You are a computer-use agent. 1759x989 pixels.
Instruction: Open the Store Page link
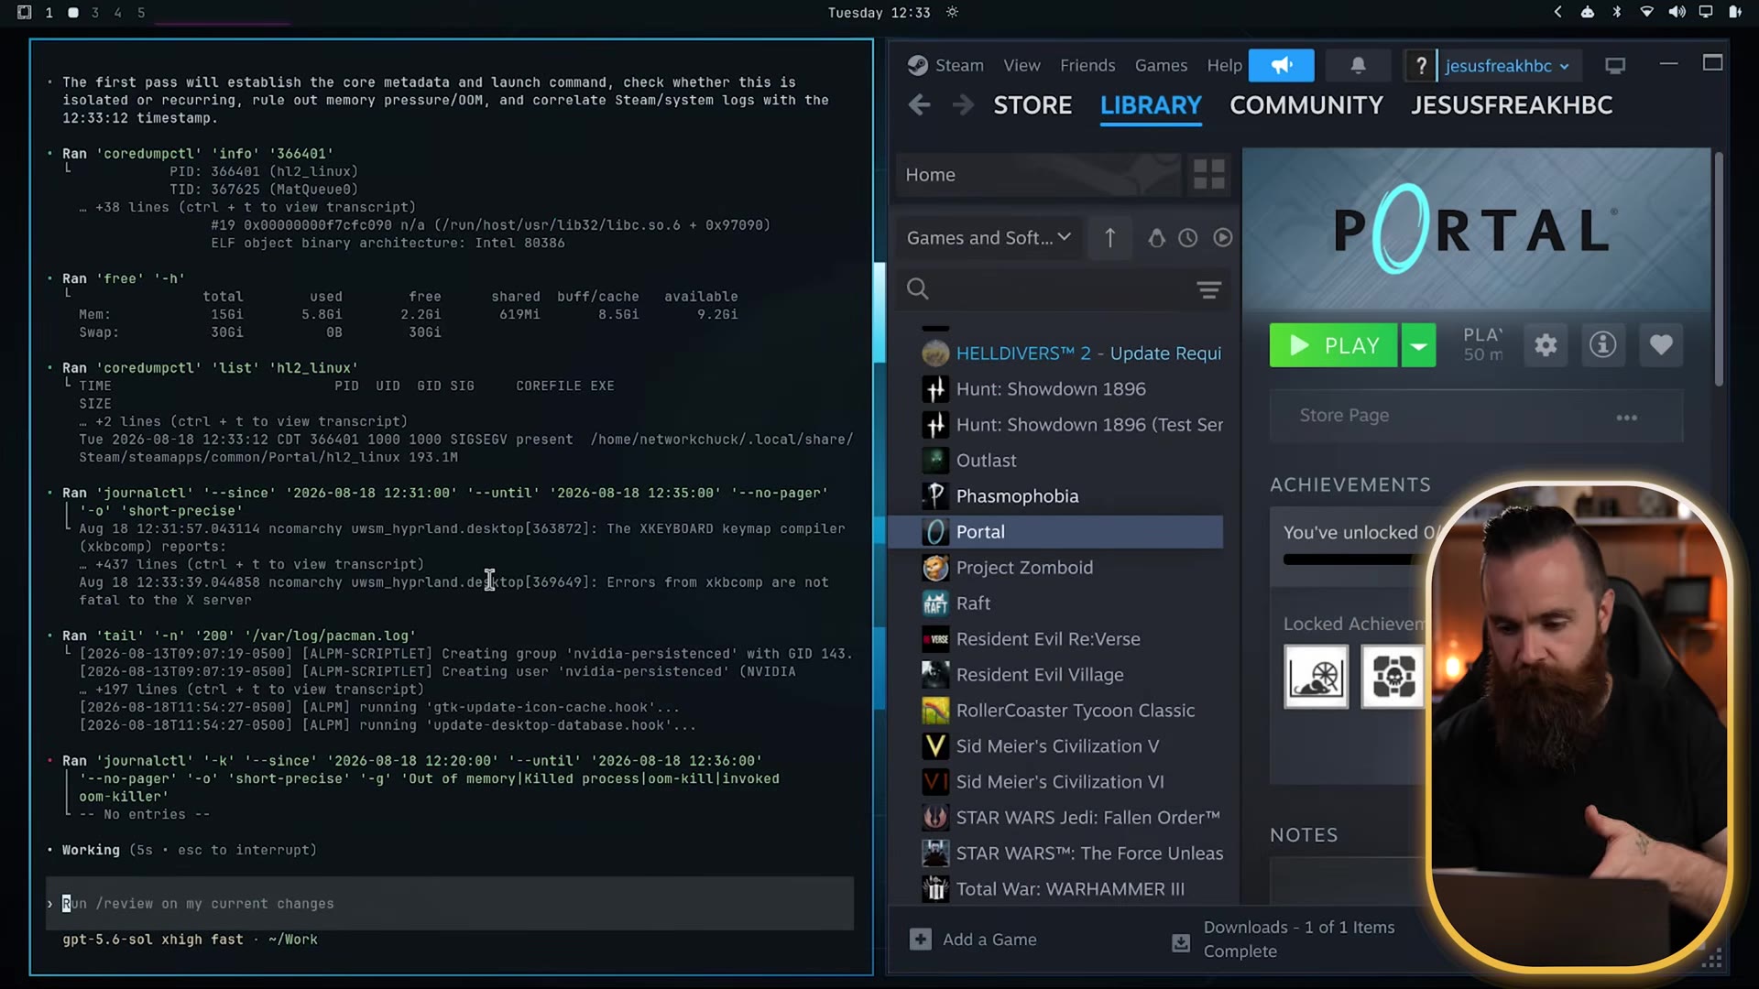[x=1344, y=416]
